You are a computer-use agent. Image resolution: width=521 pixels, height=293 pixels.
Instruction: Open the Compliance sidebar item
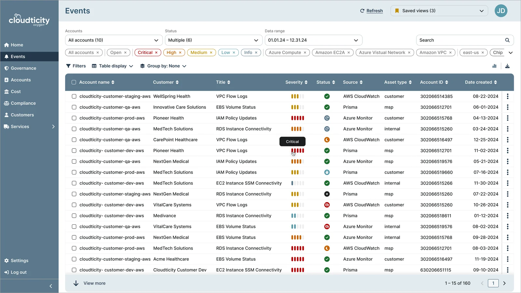pyautogui.click(x=20, y=103)
